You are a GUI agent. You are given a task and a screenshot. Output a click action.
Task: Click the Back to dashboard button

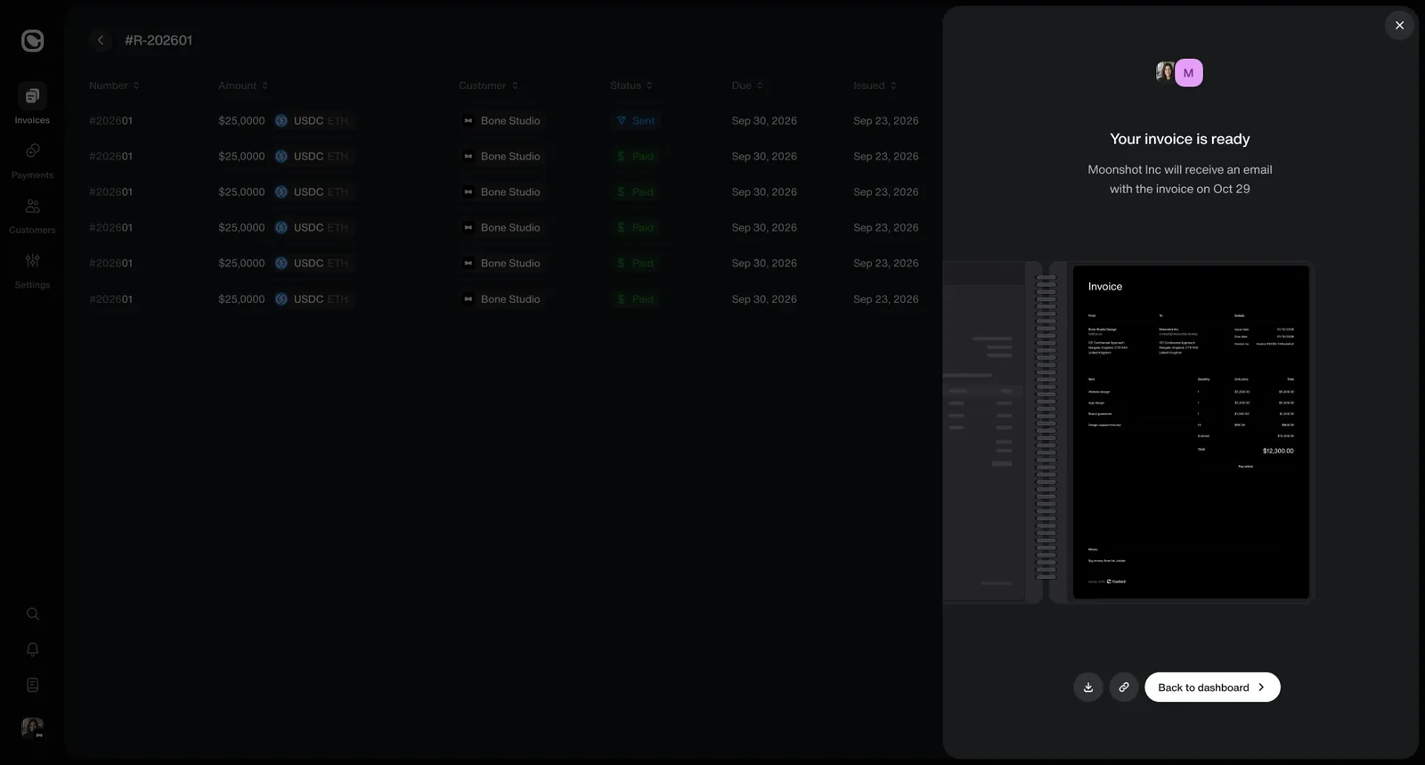tap(1212, 688)
